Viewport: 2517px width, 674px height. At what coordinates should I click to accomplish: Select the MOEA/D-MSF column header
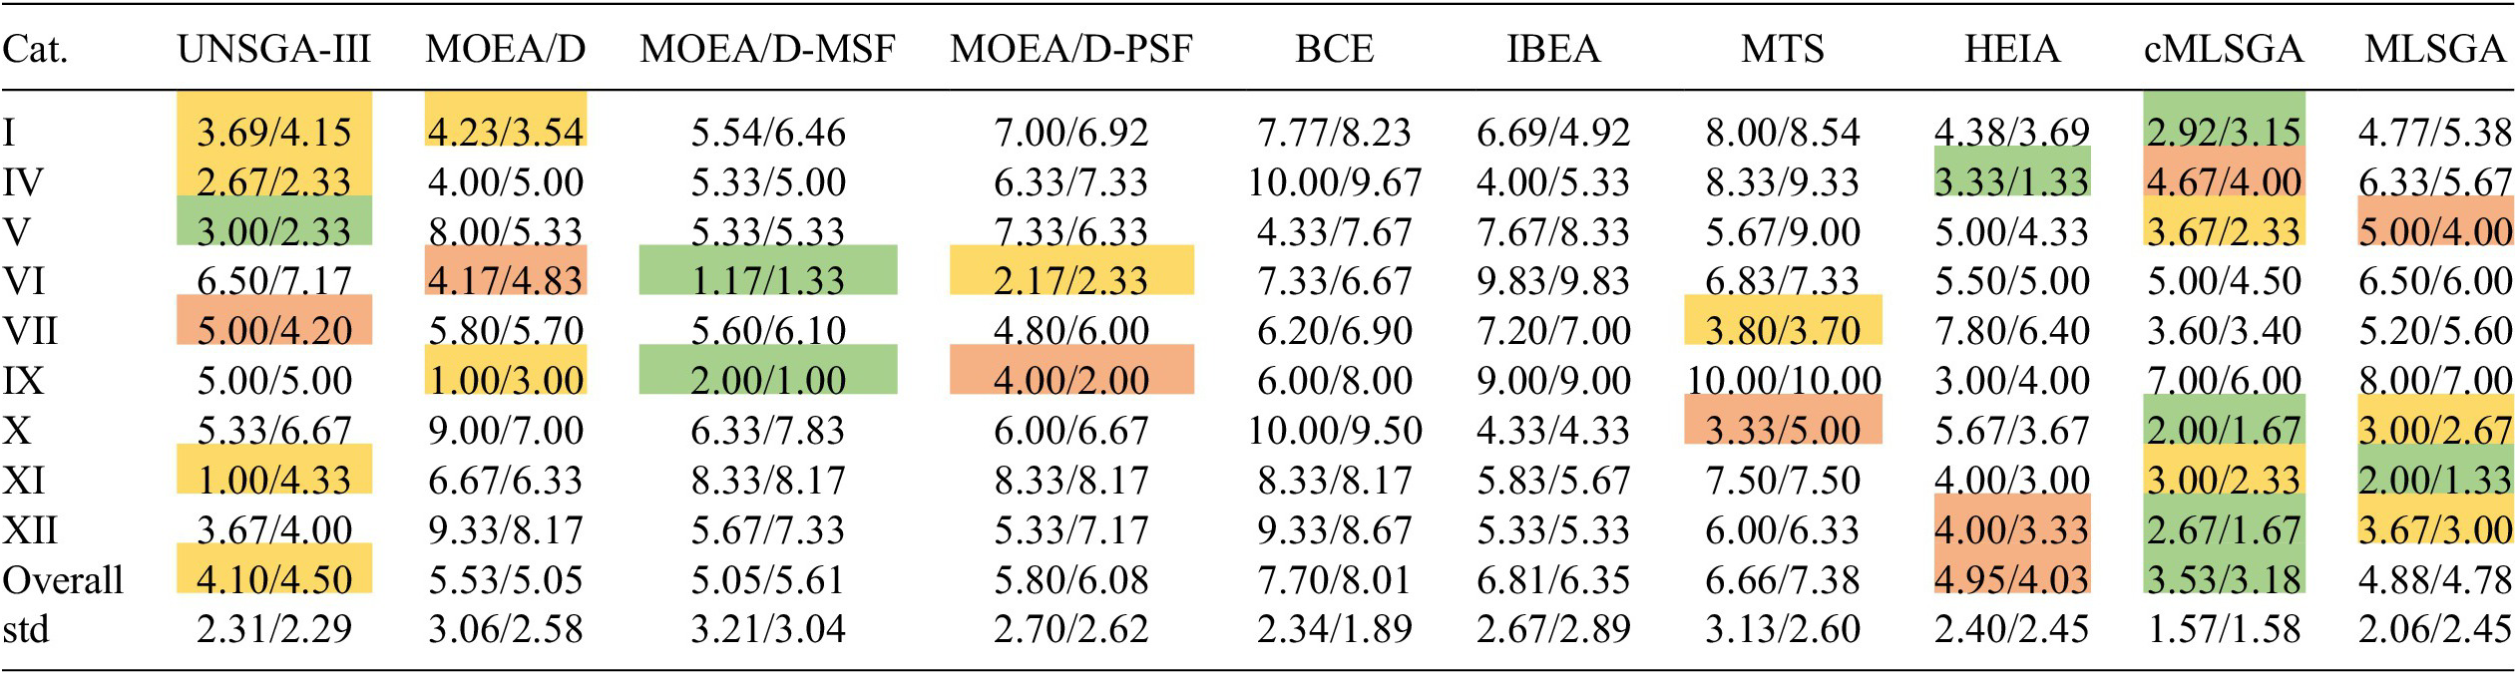(767, 50)
